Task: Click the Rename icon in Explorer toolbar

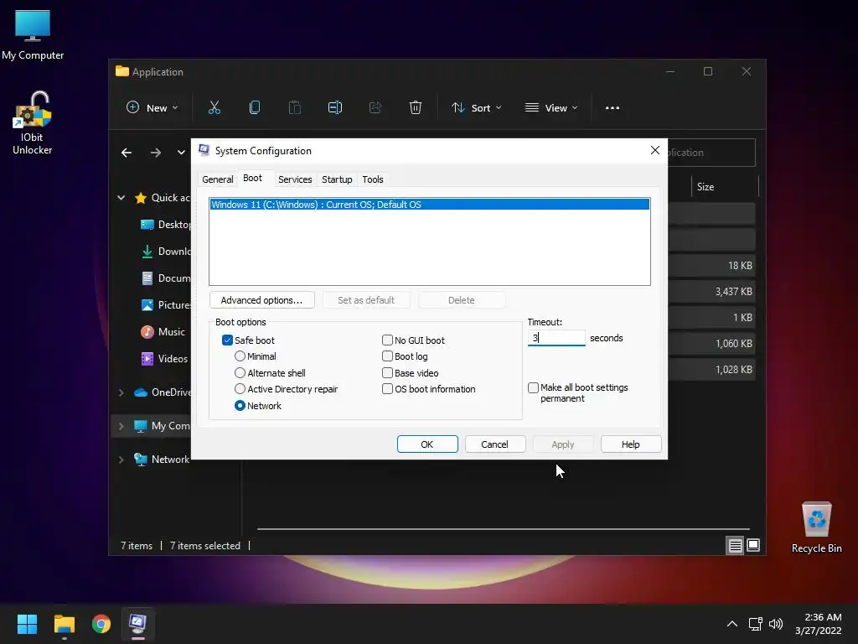Action: point(335,108)
